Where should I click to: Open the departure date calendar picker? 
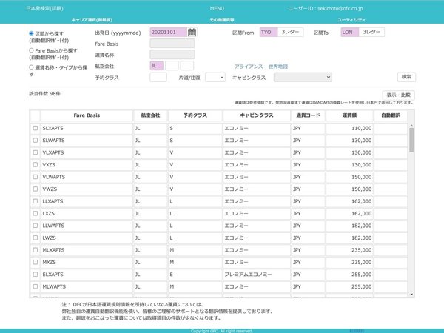point(192,32)
